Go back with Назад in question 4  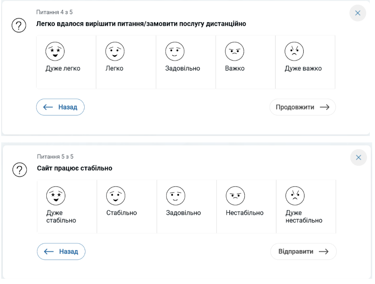click(60, 107)
